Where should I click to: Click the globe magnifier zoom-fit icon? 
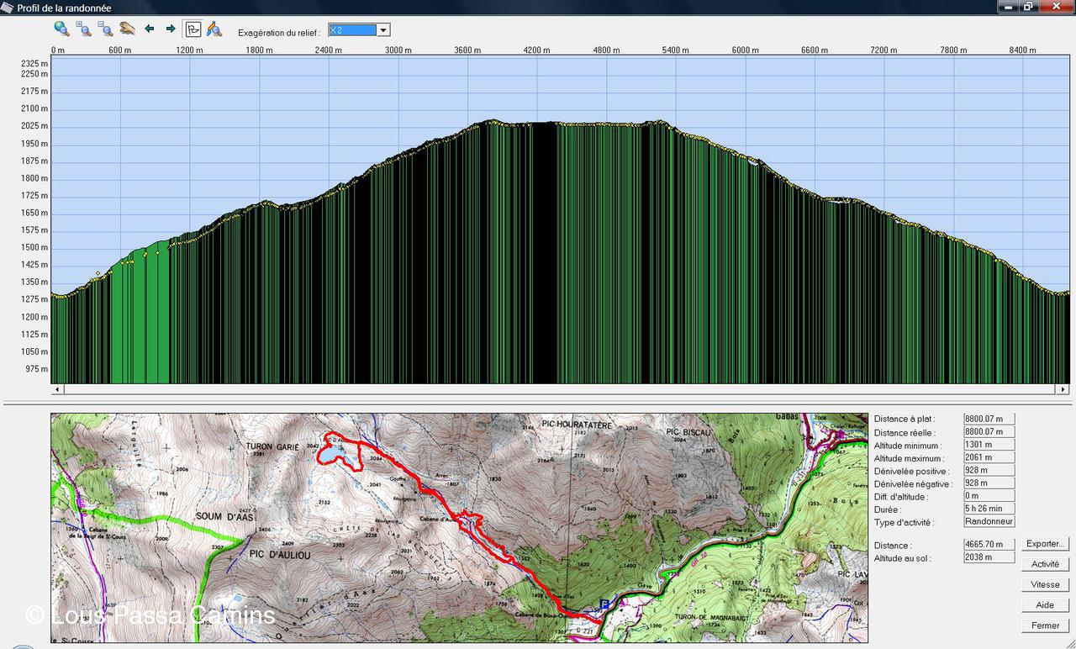coord(61,29)
